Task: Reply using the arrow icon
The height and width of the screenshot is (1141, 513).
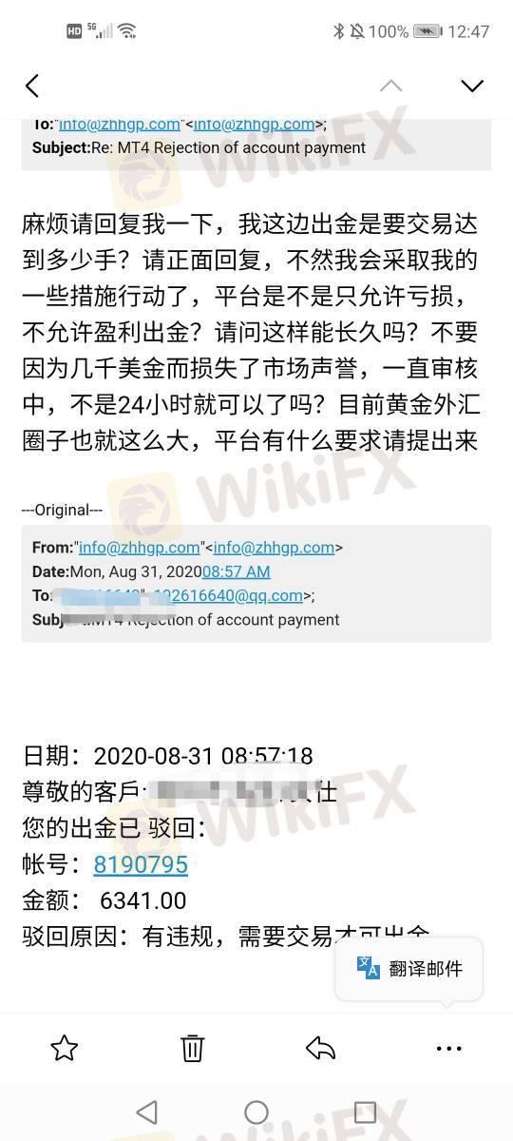Action: 321,1048
